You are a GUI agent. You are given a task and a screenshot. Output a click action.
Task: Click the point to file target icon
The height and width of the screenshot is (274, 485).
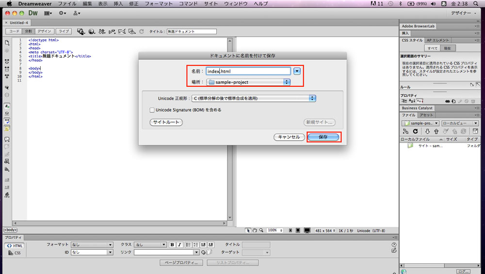pos(203,252)
